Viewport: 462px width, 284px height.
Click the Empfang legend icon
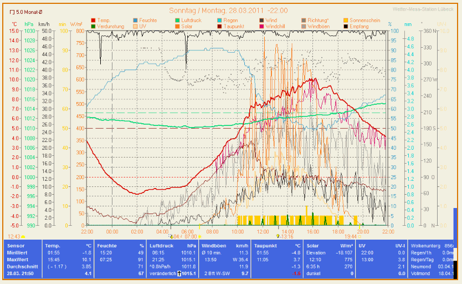pyautogui.click(x=346, y=26)
